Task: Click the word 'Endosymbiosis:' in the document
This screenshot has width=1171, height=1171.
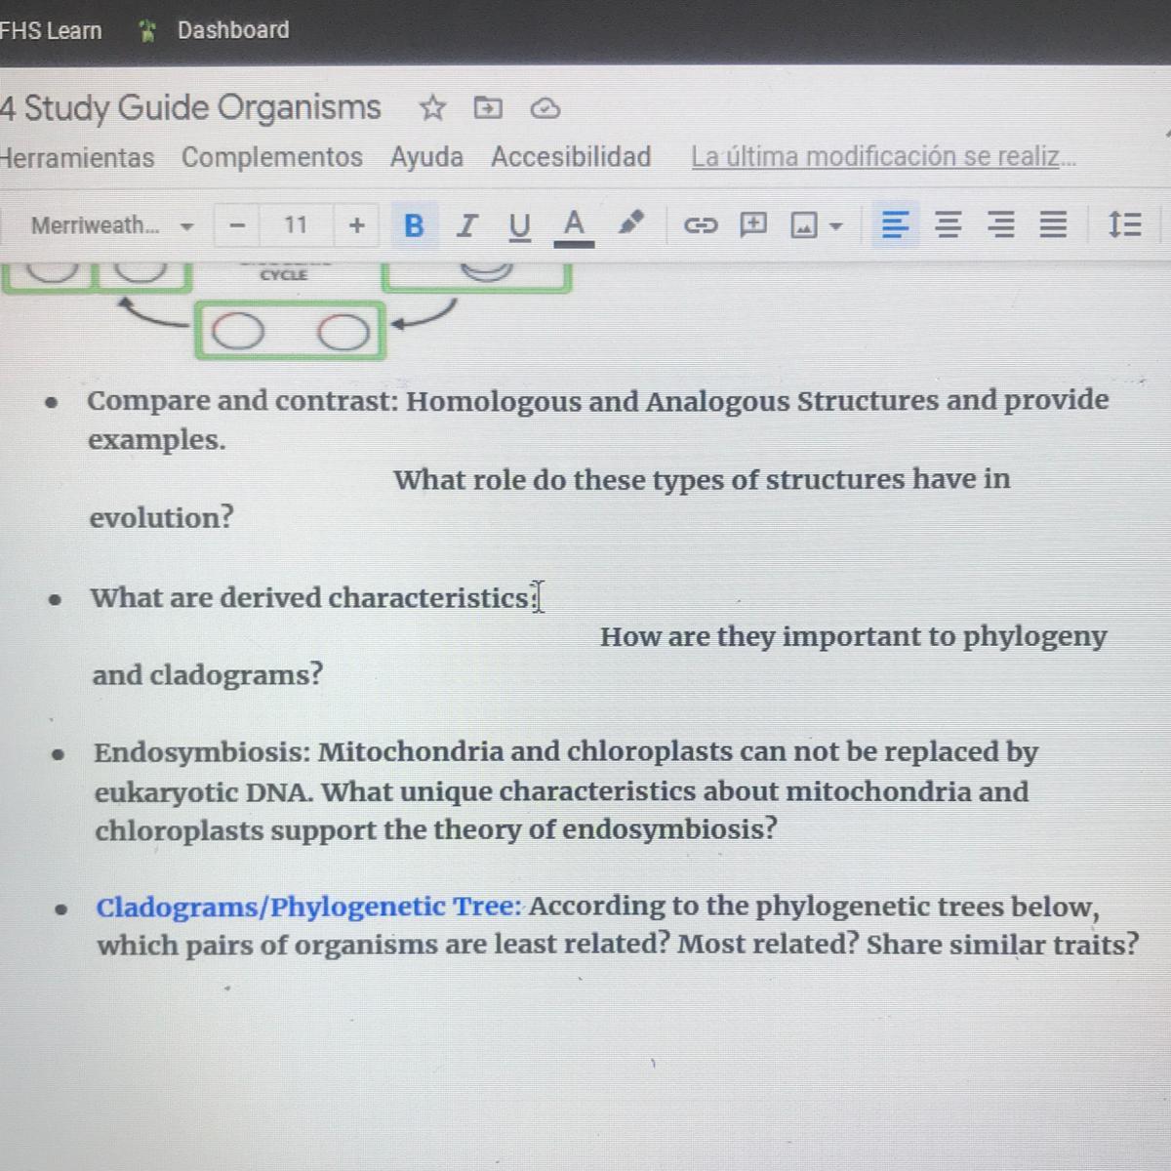Action: 202,752
